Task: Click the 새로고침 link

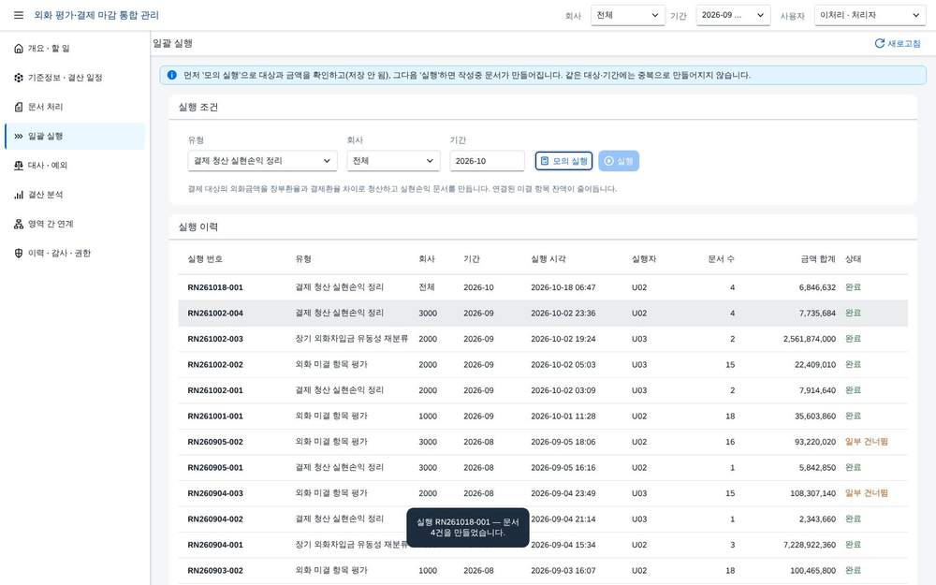Action: point(898,44)
